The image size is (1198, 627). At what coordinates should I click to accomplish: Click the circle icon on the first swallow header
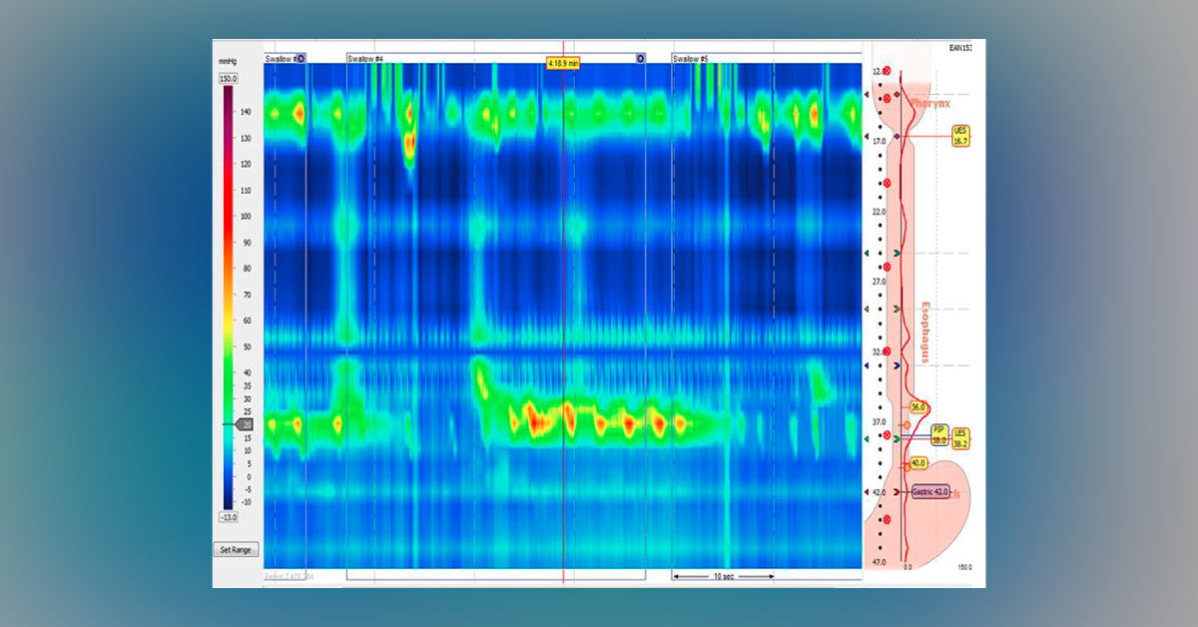click(x=301, y=59)
